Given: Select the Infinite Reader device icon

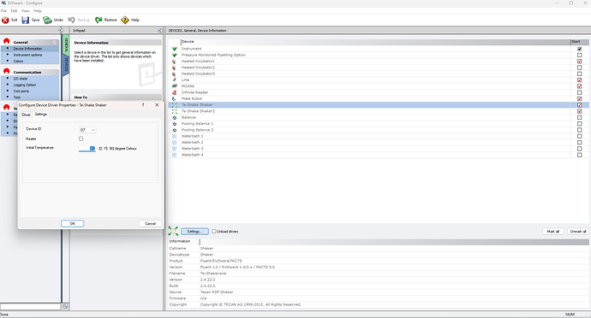Looking at the screenshot, I should [x=174, y=92].
